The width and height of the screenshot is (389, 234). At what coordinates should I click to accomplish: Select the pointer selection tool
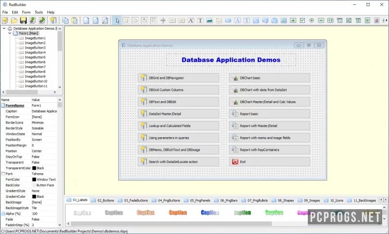pyautogui.click(x=117, y=20)
